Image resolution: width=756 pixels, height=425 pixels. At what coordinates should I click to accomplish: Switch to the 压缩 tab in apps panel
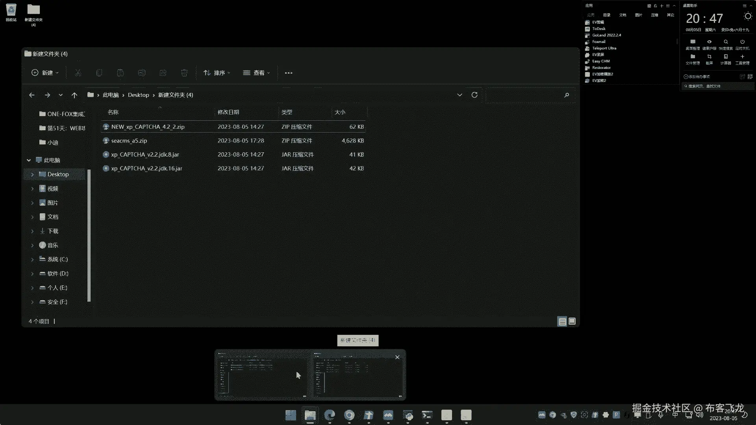coord(654,15)
